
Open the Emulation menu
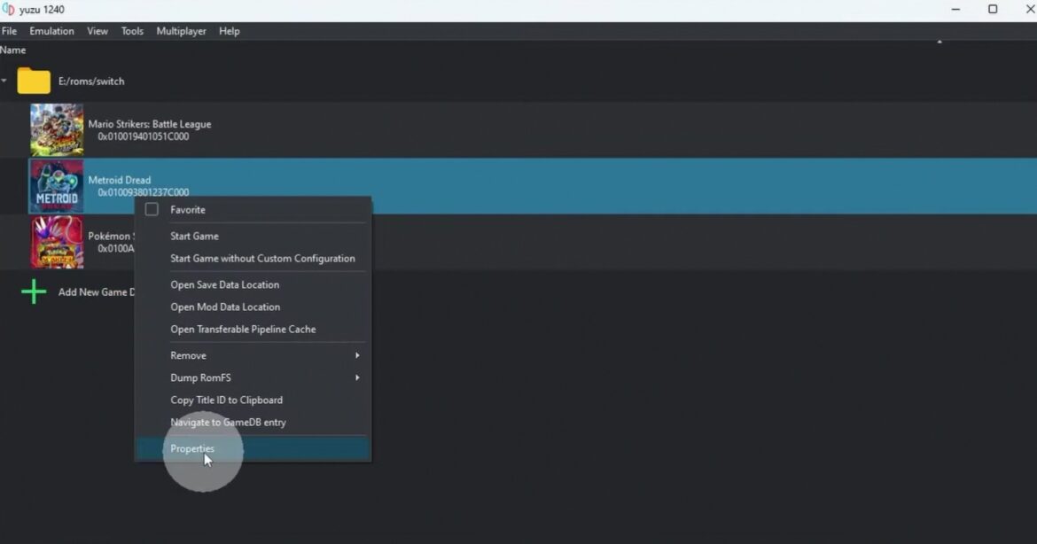tap(51, 31)
